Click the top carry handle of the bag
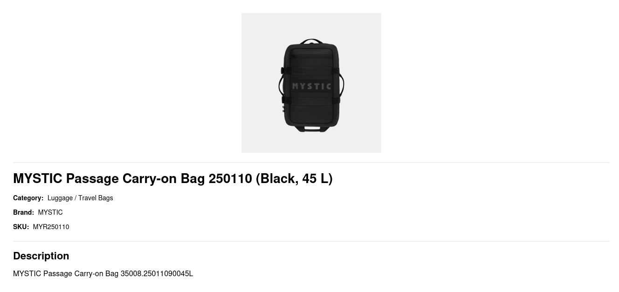Screen dimensions: 619x292 [311, 42]
